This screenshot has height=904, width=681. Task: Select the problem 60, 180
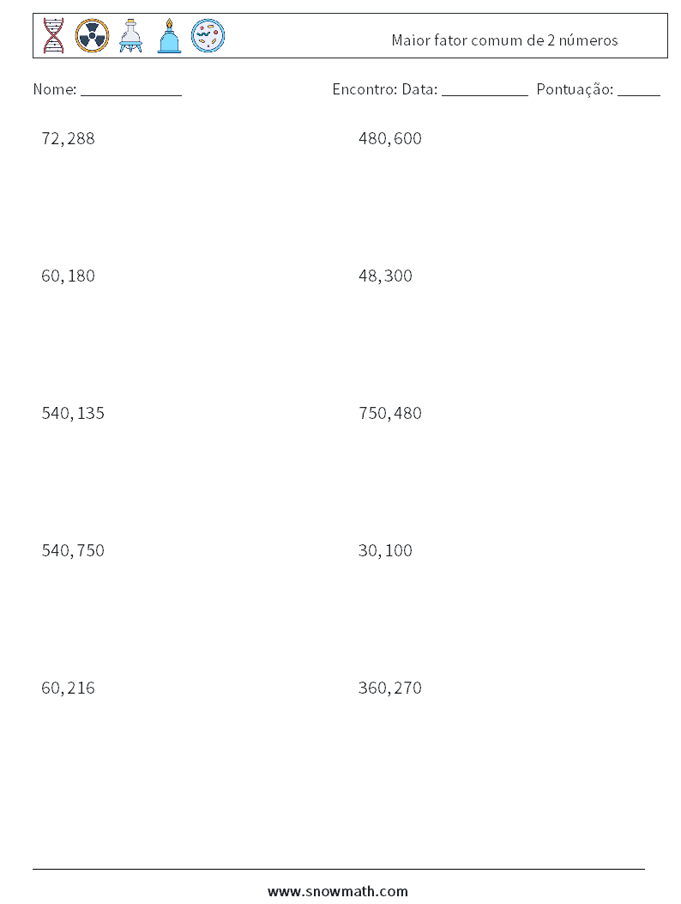tap(68, 276)
